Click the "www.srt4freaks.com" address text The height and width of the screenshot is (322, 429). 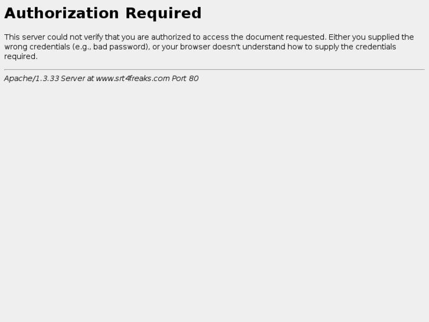(133, 79)
